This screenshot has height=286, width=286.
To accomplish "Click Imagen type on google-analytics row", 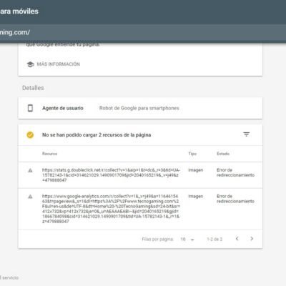I will (x=196, y=197).
